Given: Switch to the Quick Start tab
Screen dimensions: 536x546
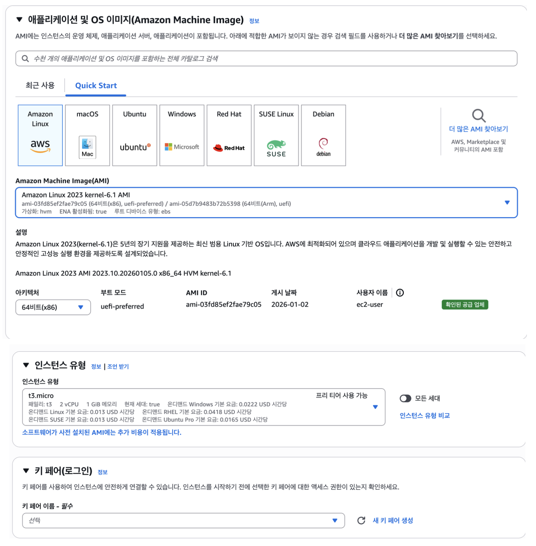Looking at the screenshot, I should point(96,86).
